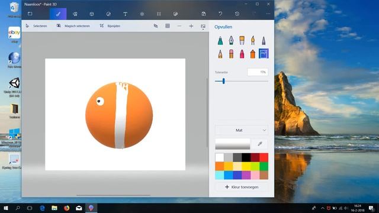This screenshot has width=379, height=213.
Task: Open the History icon
Action: tap(237, 14)
